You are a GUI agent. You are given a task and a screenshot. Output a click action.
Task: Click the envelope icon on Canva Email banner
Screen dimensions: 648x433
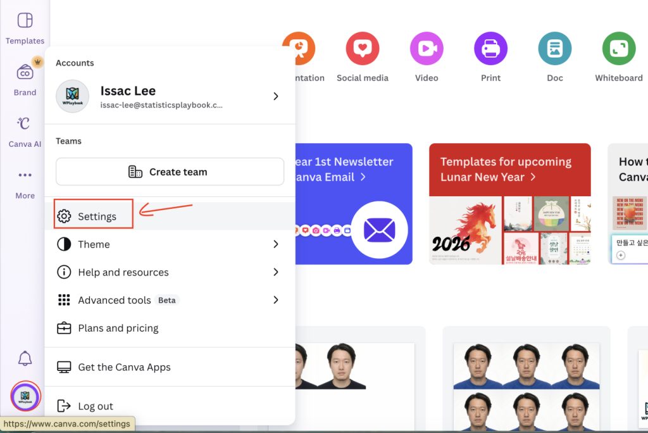380,230
